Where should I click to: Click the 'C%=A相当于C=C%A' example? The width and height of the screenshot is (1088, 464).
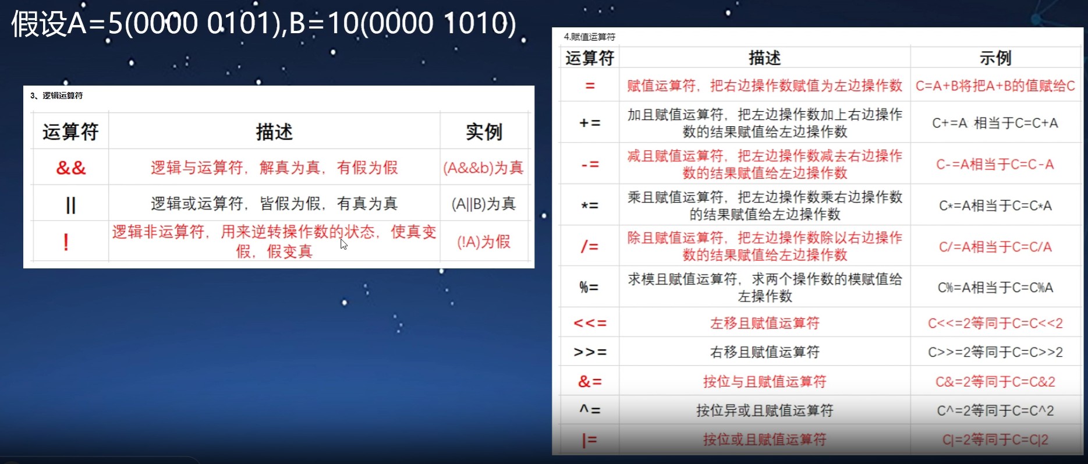(995, 288)
